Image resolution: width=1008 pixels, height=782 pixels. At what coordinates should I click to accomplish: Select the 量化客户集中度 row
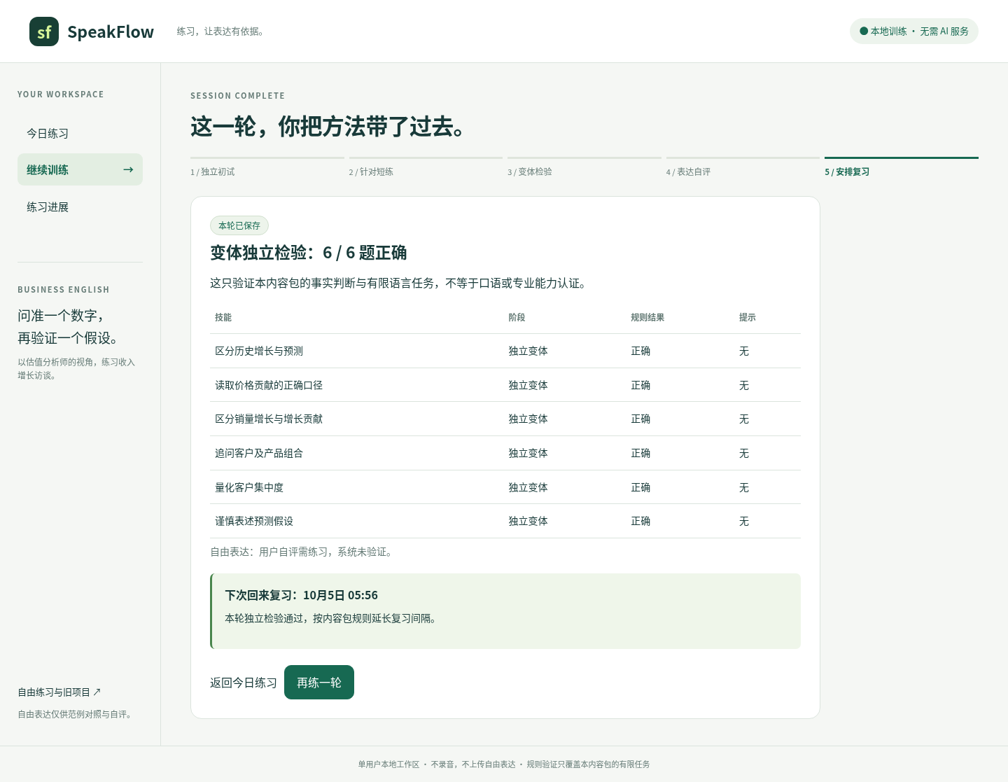pos(505,487)
